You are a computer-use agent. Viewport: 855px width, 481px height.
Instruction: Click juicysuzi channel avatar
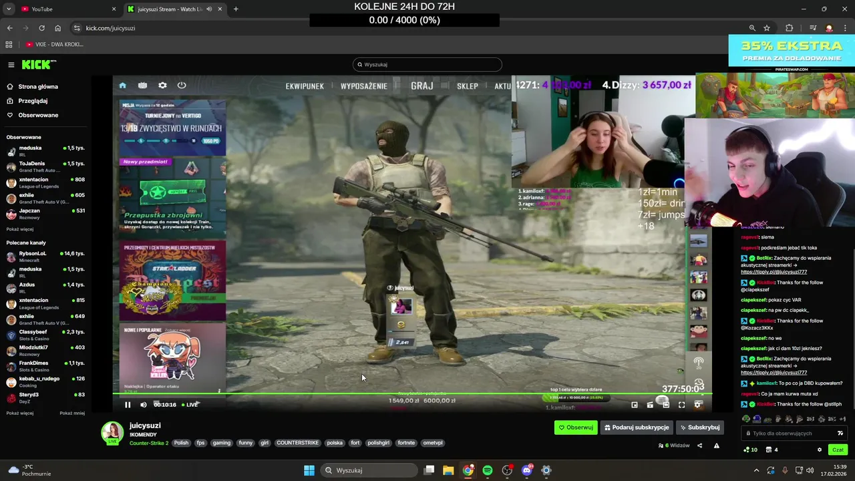pos(112,433)
